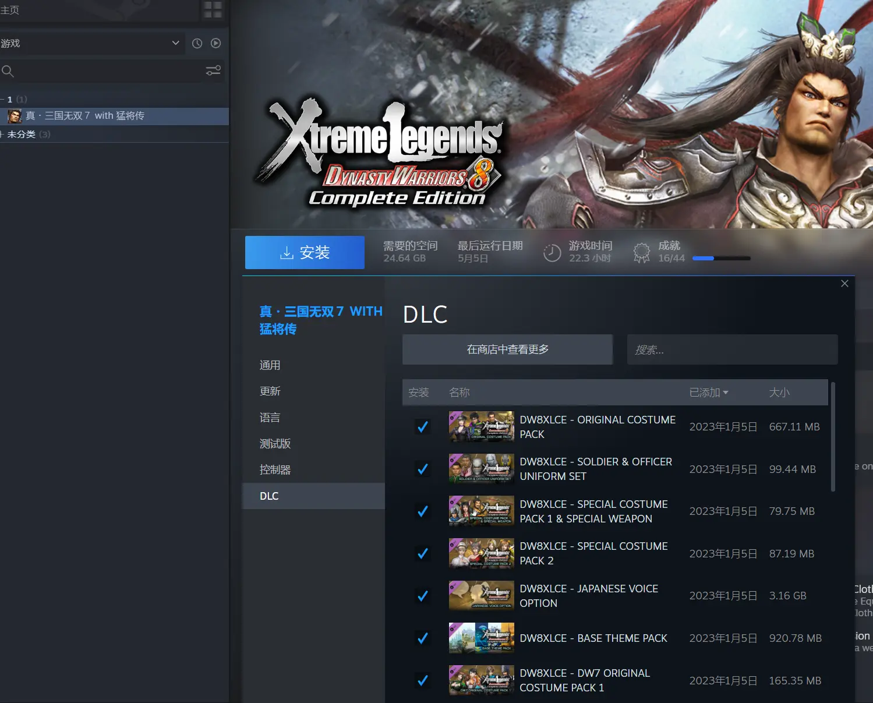Uncheck SOLDIER & OFFICER UNIFORM SET checkbox

coord(423,469)
